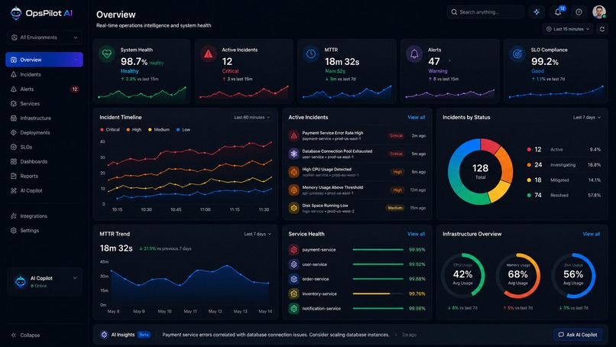Open Infrastructure in the sidebar
Viewport: 616px width, 347px height.
pos(44,118)
